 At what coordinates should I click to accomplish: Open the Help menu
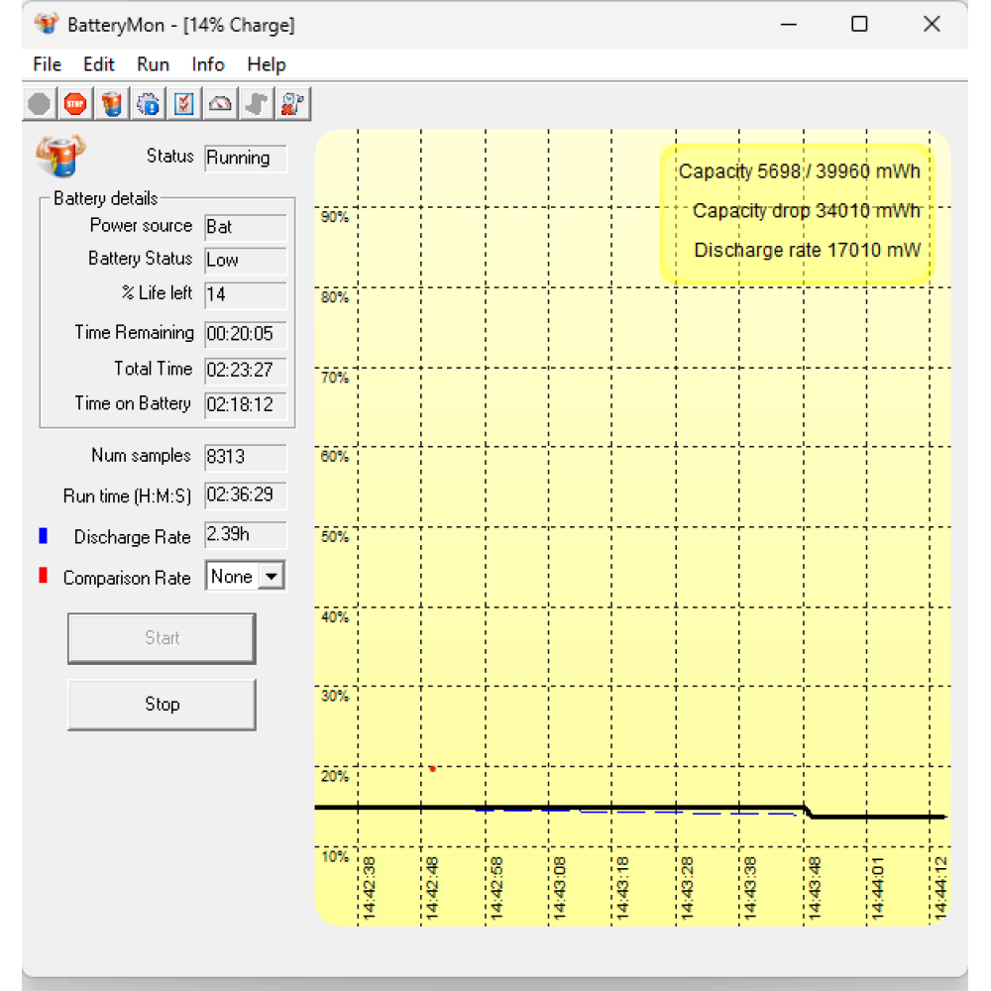coord(266,64)
